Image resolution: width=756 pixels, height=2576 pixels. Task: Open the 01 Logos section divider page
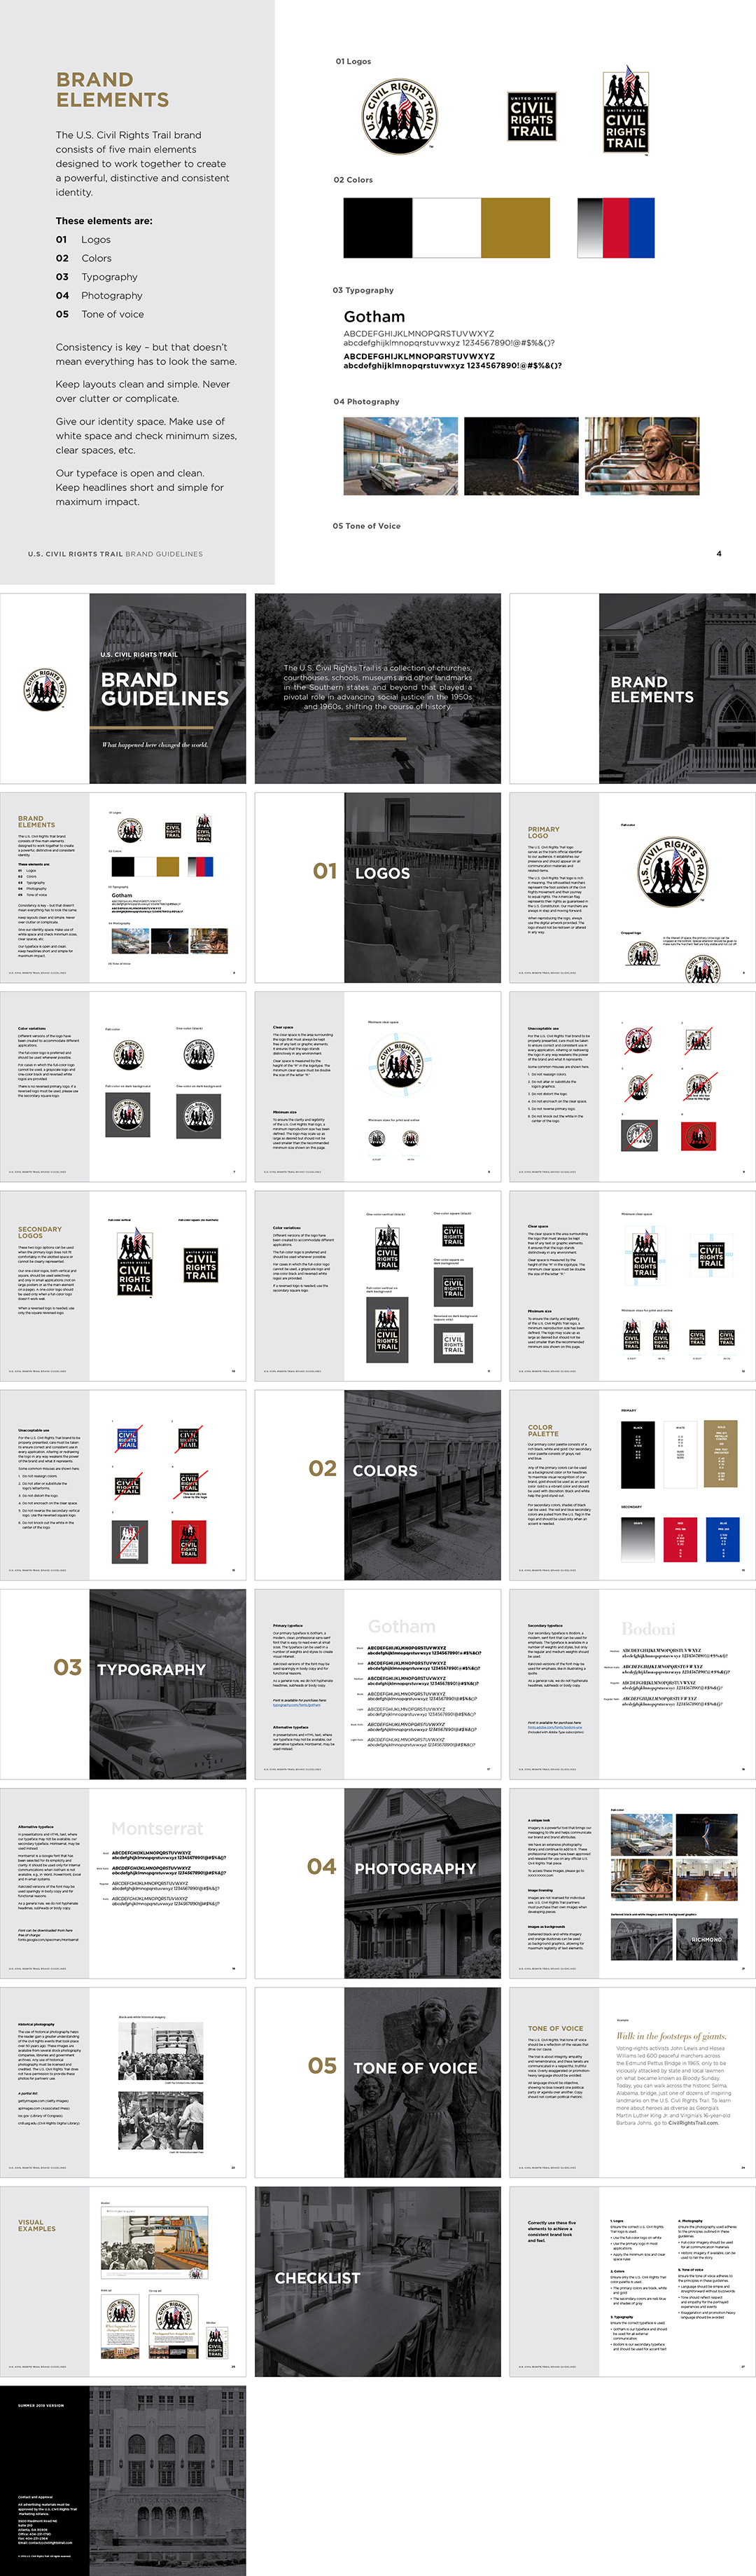[x=377, y=887]
